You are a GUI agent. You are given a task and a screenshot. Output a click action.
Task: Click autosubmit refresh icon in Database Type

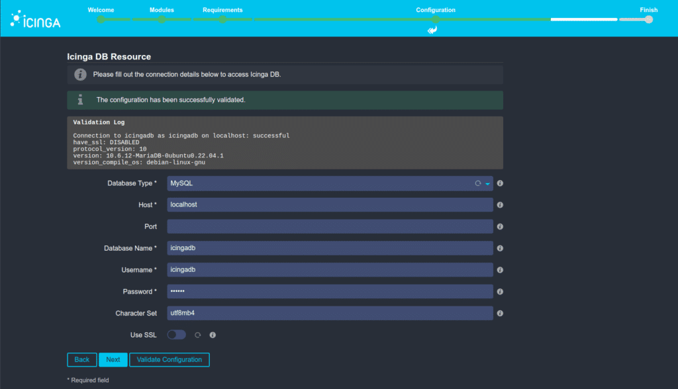(478, 183)
